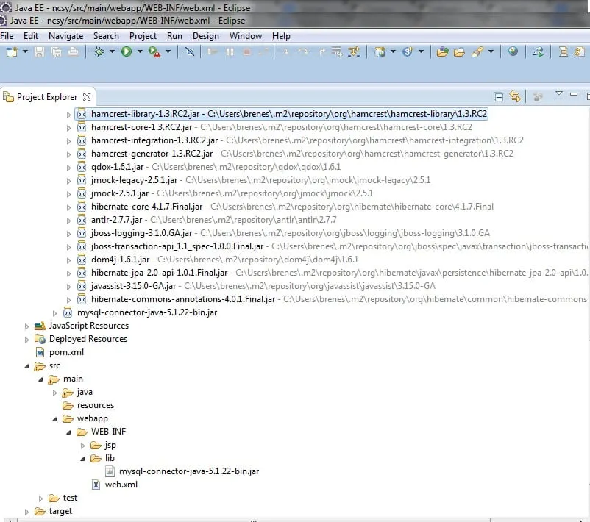Open the Design menu
This screenshot has width=590, height=522.
click(x=206, y=36)
